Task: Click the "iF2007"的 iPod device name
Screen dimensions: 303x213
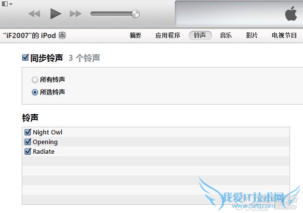Action: coord(29,35)
